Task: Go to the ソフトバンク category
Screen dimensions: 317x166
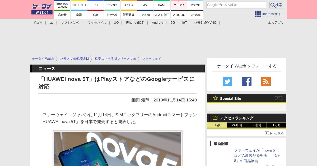Action: pos(71,23)
